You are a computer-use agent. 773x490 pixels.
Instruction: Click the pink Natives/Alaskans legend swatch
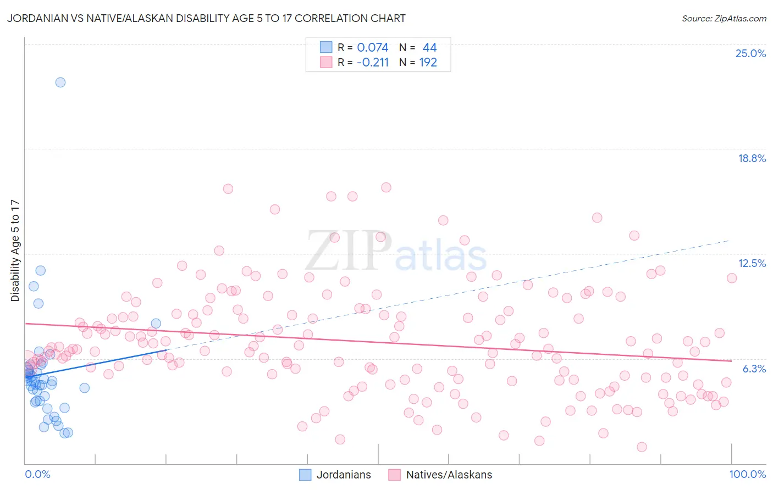point(395,475)
